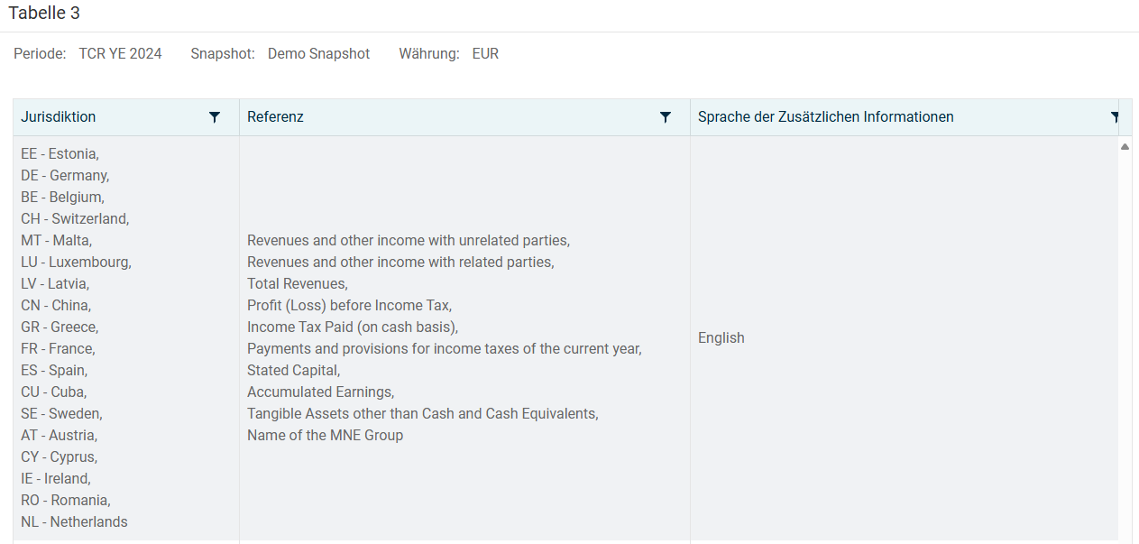The height and width of the screenshot is (544, 1139).
Task: Click the Jurisdiktion column header
Action: coord(59,117)
